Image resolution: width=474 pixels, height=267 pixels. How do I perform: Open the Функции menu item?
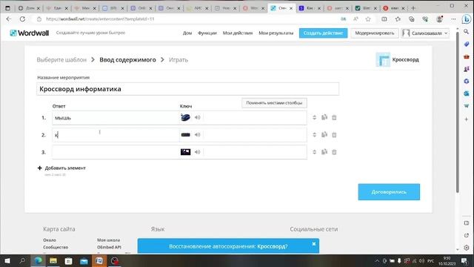pos(207,33)
